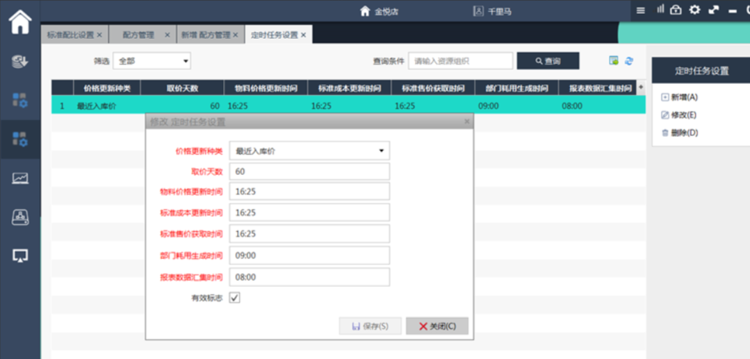Switch to the 新增 配方管理 tab

click(x=205, y=35)
